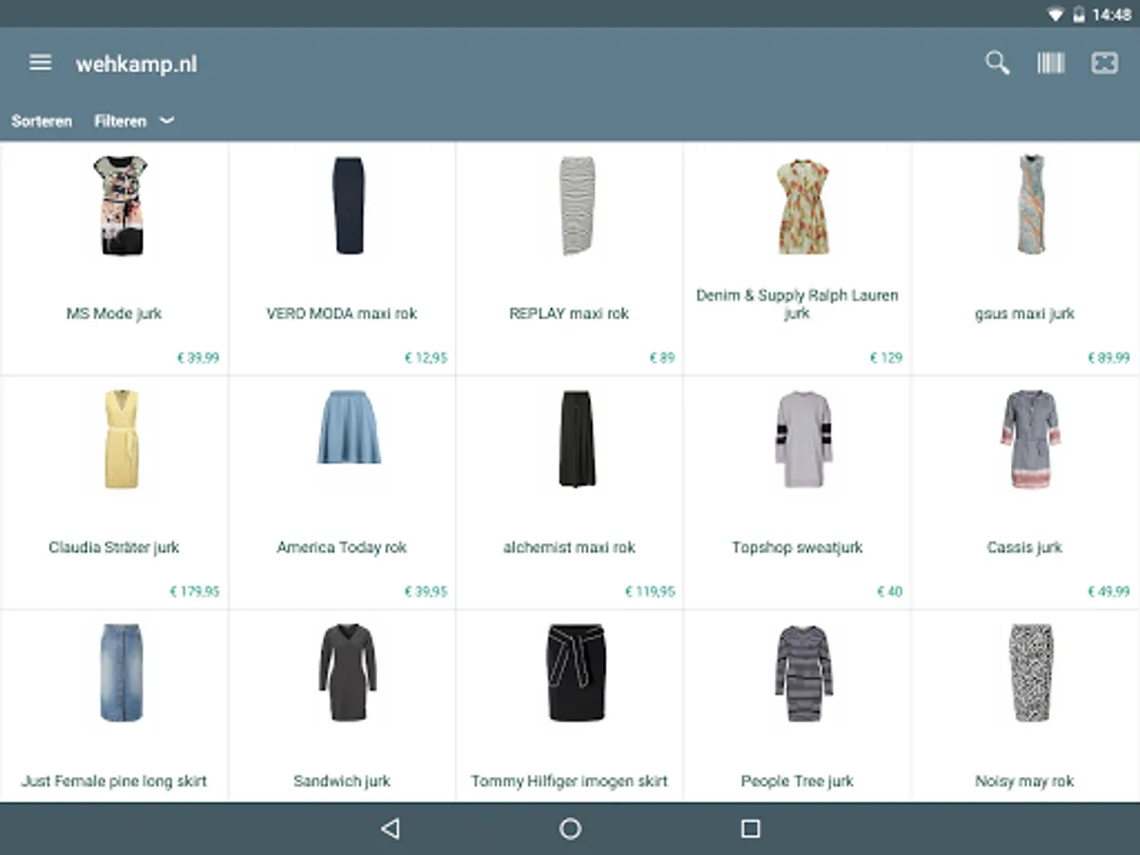
Task: Select the 'Topshop sweatjurk' title
Action: [x=797, y=547]
